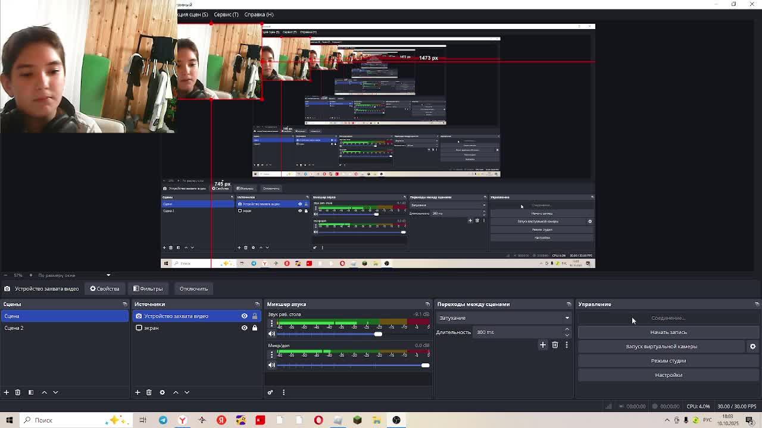
Task: Open Task View on the taskbar
Action: click(x=143, y=420)
